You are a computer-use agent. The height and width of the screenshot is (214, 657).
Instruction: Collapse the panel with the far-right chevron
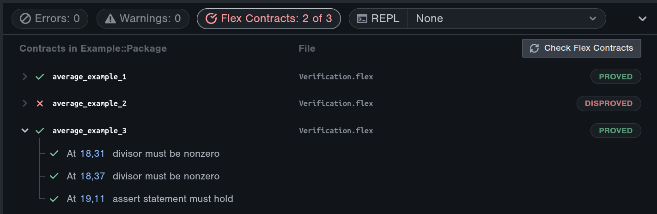(642, 19)
